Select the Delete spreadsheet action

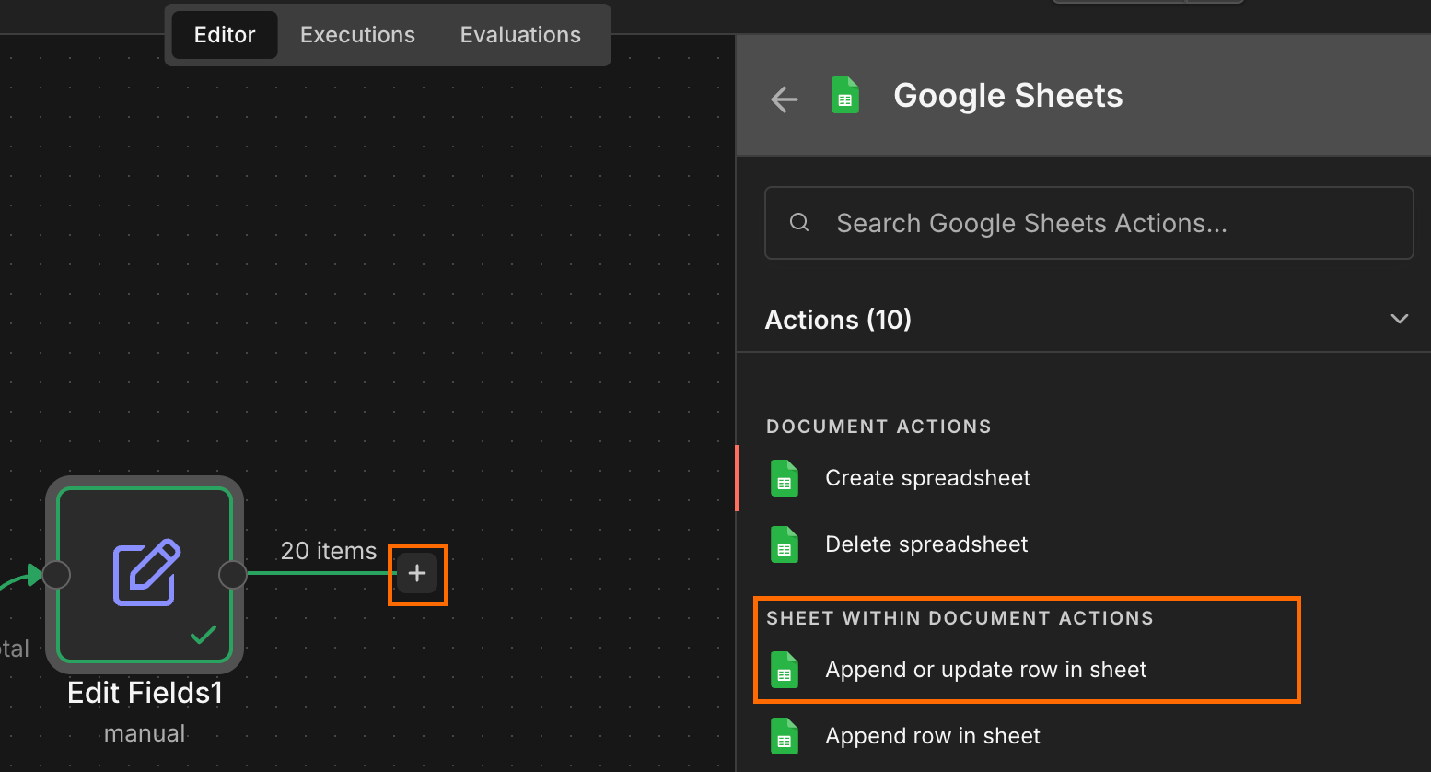pyautogui.click(x=925, y=544)
